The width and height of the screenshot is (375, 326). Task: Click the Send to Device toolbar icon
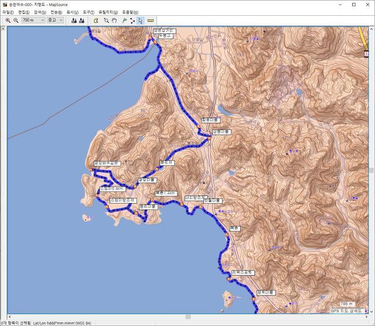click(74, 20)
